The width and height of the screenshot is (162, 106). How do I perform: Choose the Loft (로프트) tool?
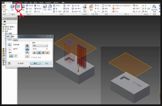click(29, 6)
